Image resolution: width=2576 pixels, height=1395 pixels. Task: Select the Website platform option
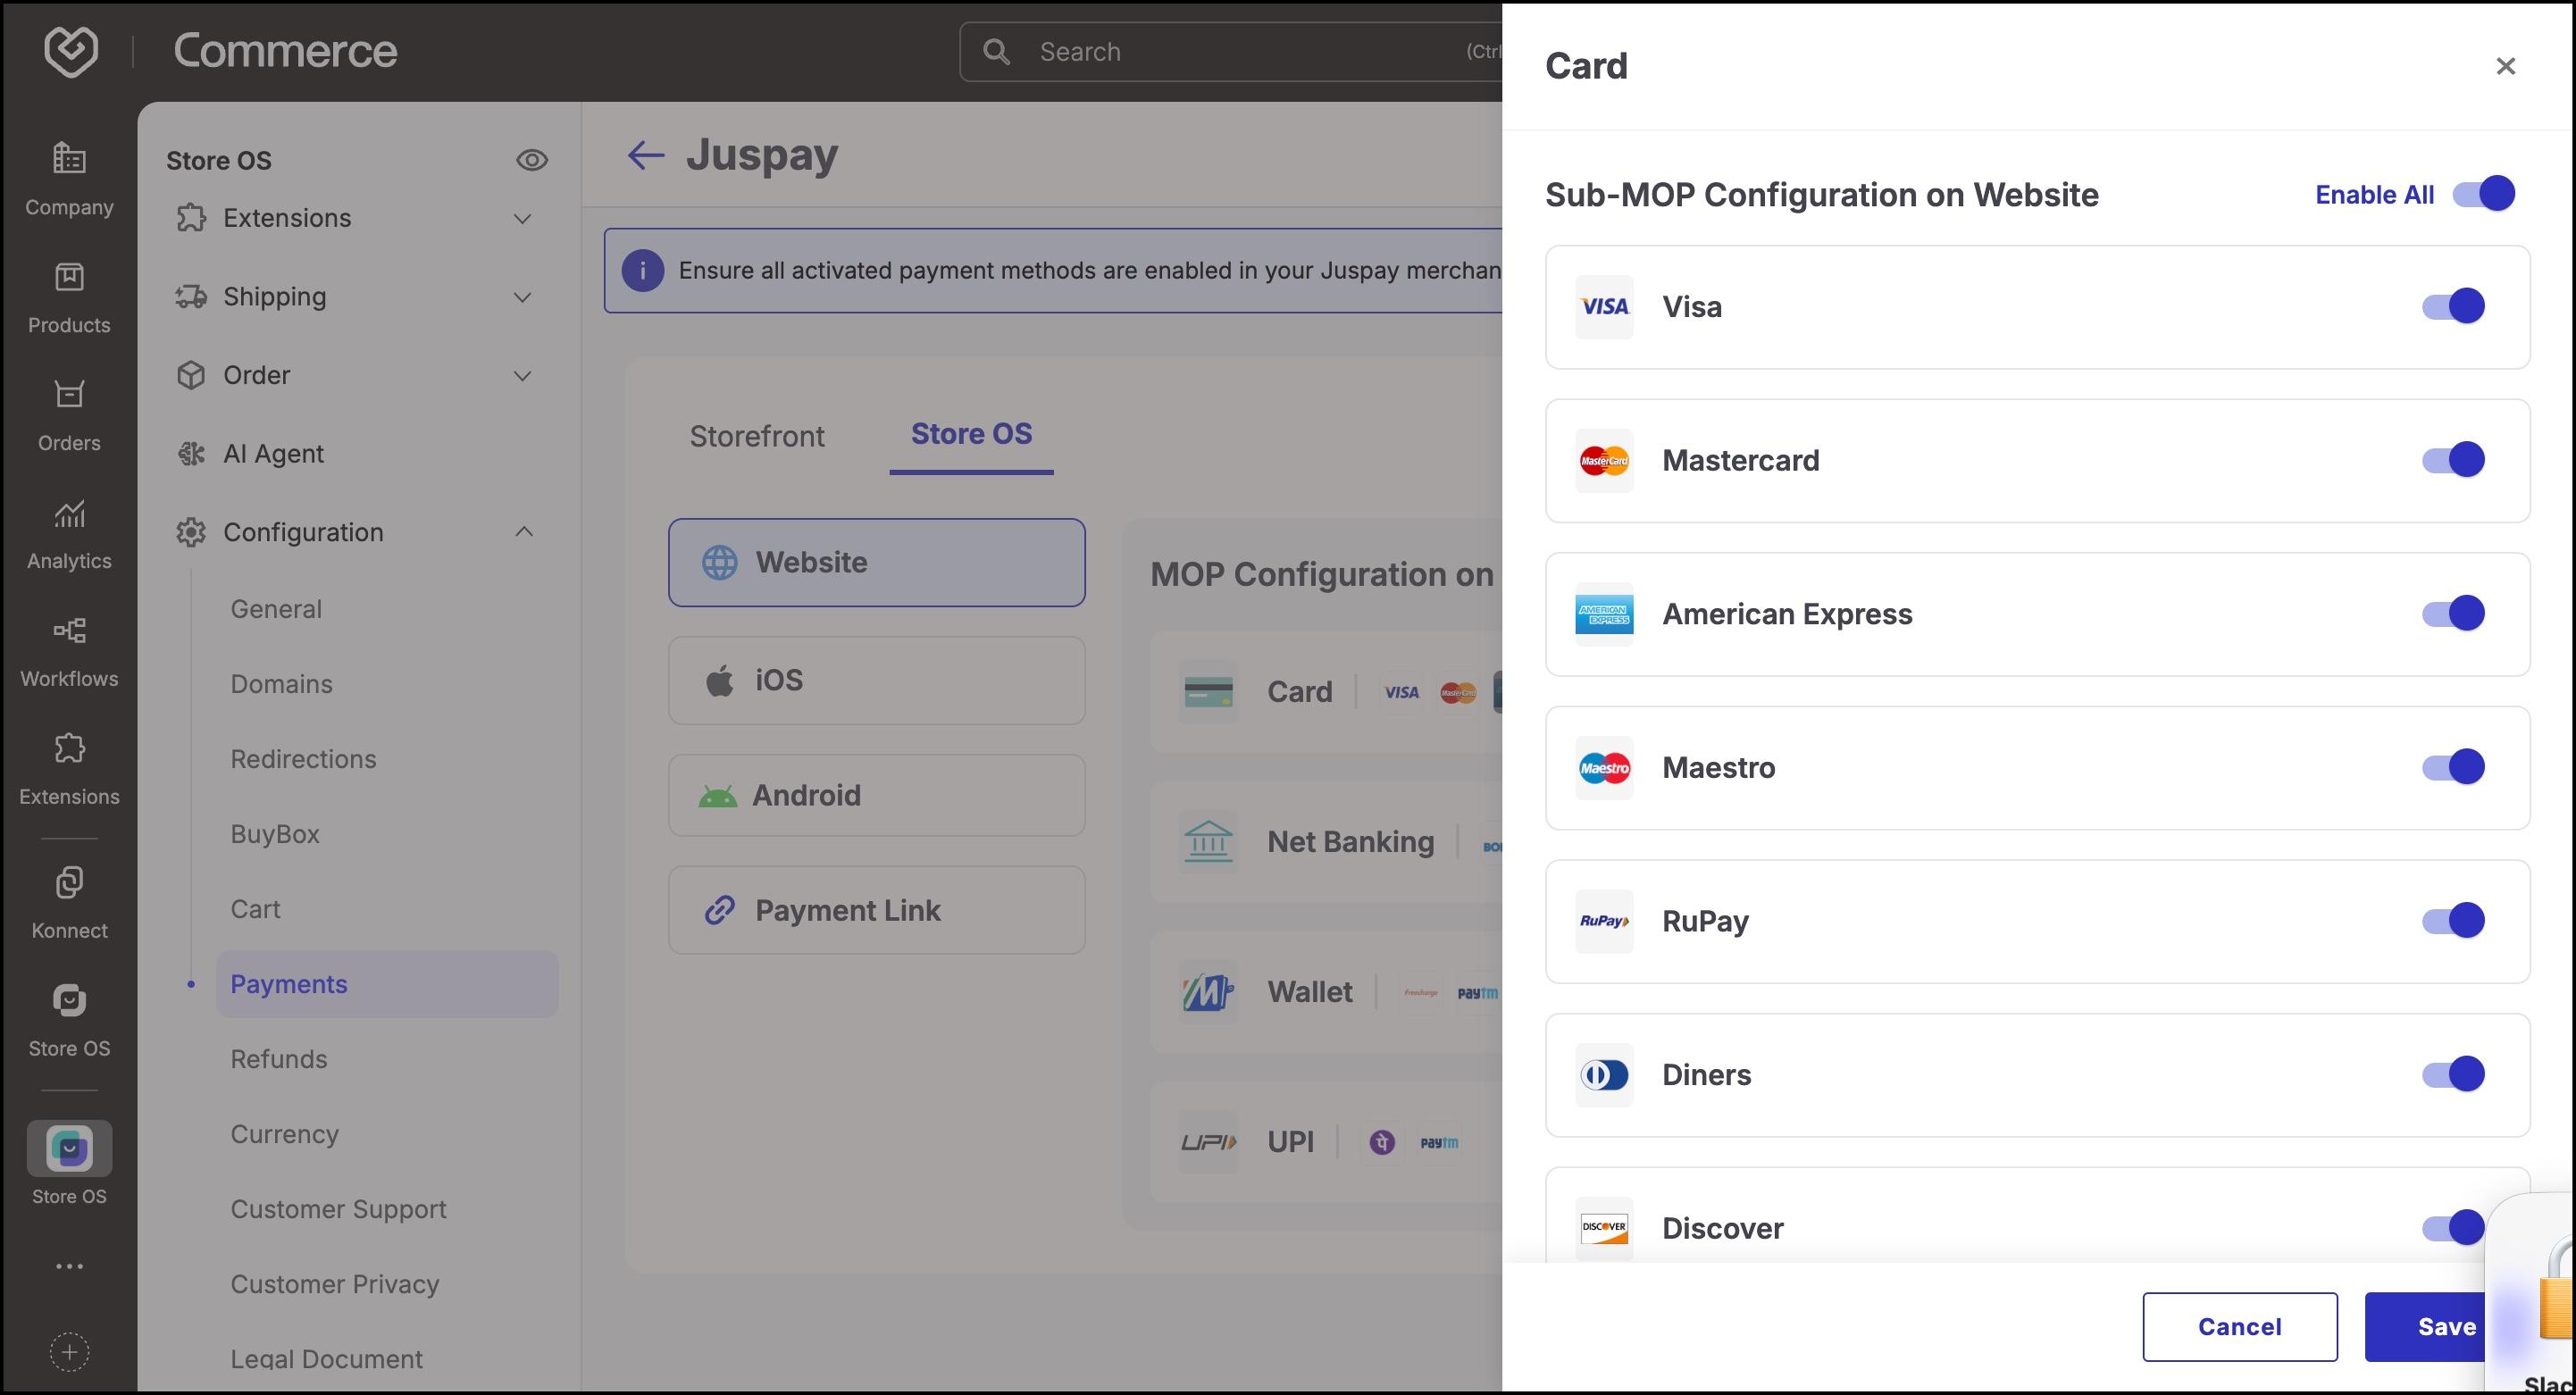coord(877,562)
